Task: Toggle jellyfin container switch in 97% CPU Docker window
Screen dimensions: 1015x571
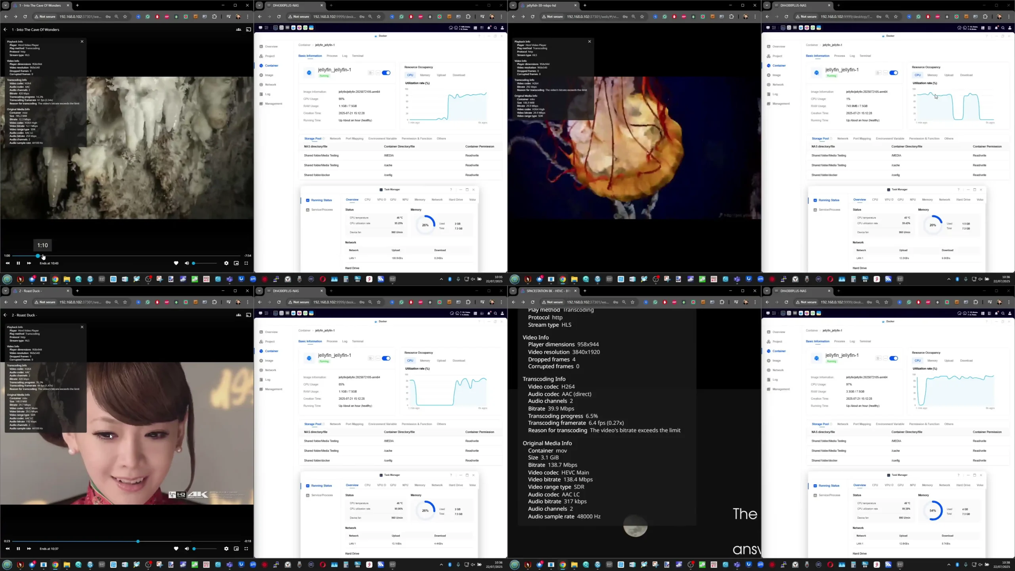Action: pyautogui.click(x=894, y=358)
